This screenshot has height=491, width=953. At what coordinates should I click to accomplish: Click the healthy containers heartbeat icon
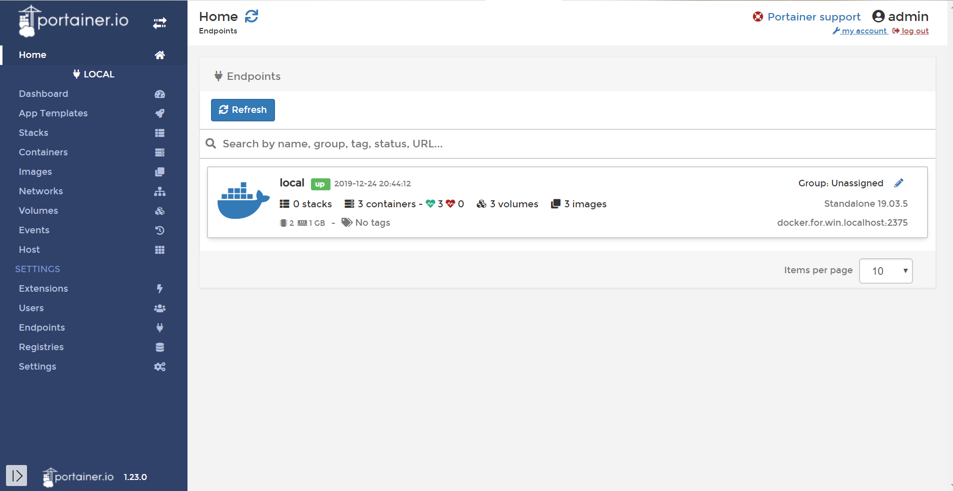[x=430, y=204]
